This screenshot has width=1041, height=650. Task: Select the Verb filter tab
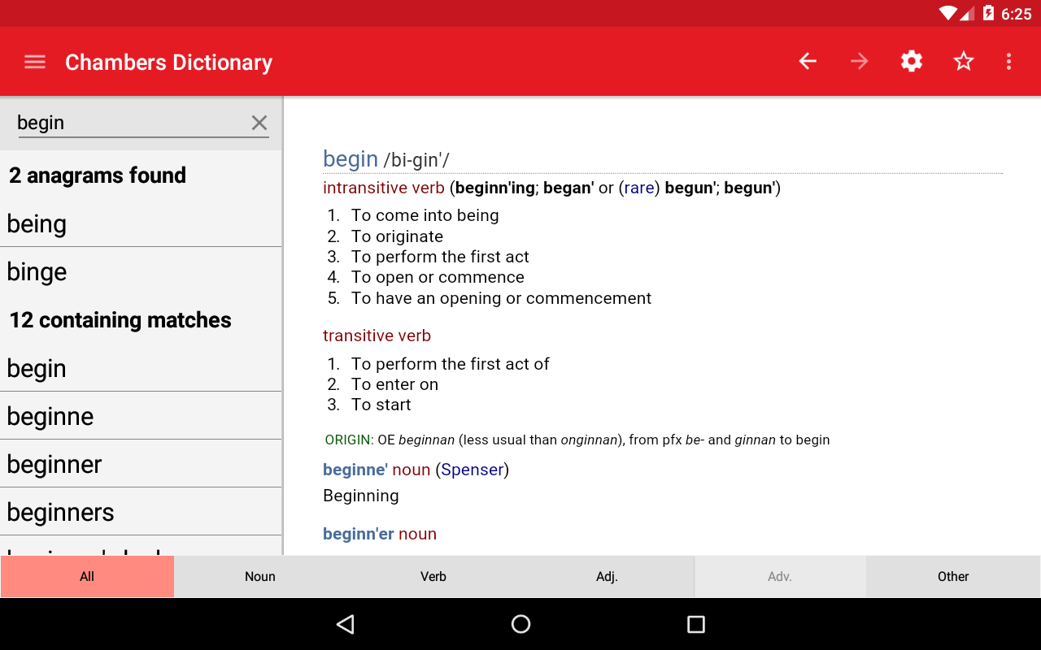pyautogui.click(x=433, y=577)
